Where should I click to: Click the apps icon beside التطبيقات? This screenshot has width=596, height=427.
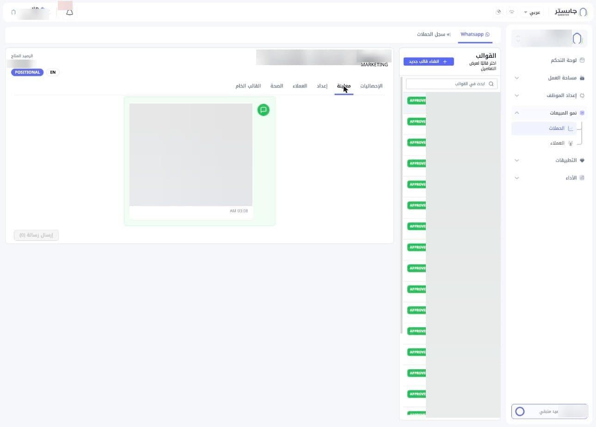tap(582, 160)
